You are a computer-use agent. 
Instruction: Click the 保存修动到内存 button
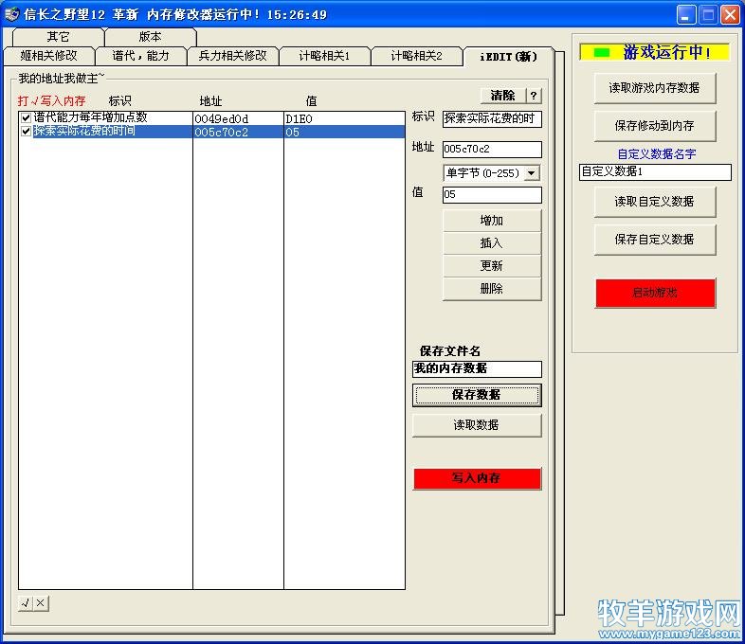coord(655,126)
